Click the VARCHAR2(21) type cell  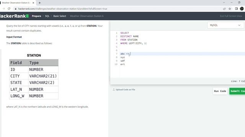(43, 76)
